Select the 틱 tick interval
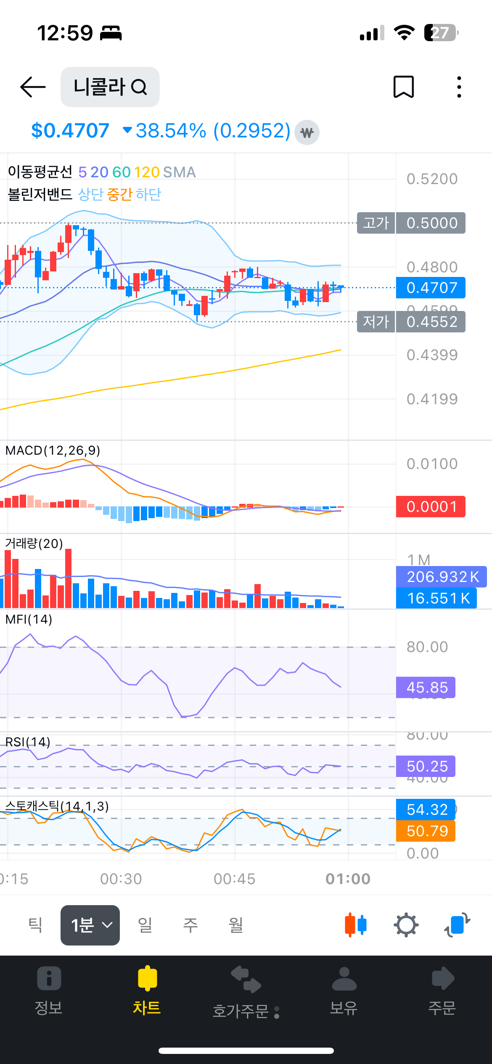 pos(35,925)
